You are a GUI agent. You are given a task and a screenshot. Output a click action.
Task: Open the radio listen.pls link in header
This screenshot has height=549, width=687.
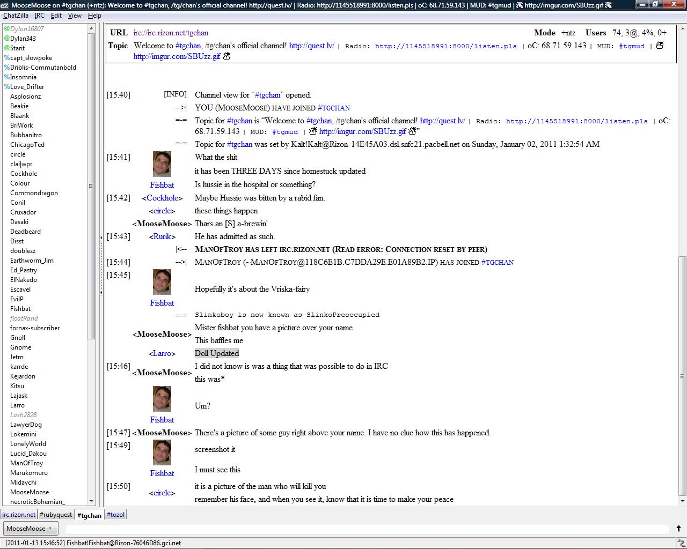coord(445,46)
